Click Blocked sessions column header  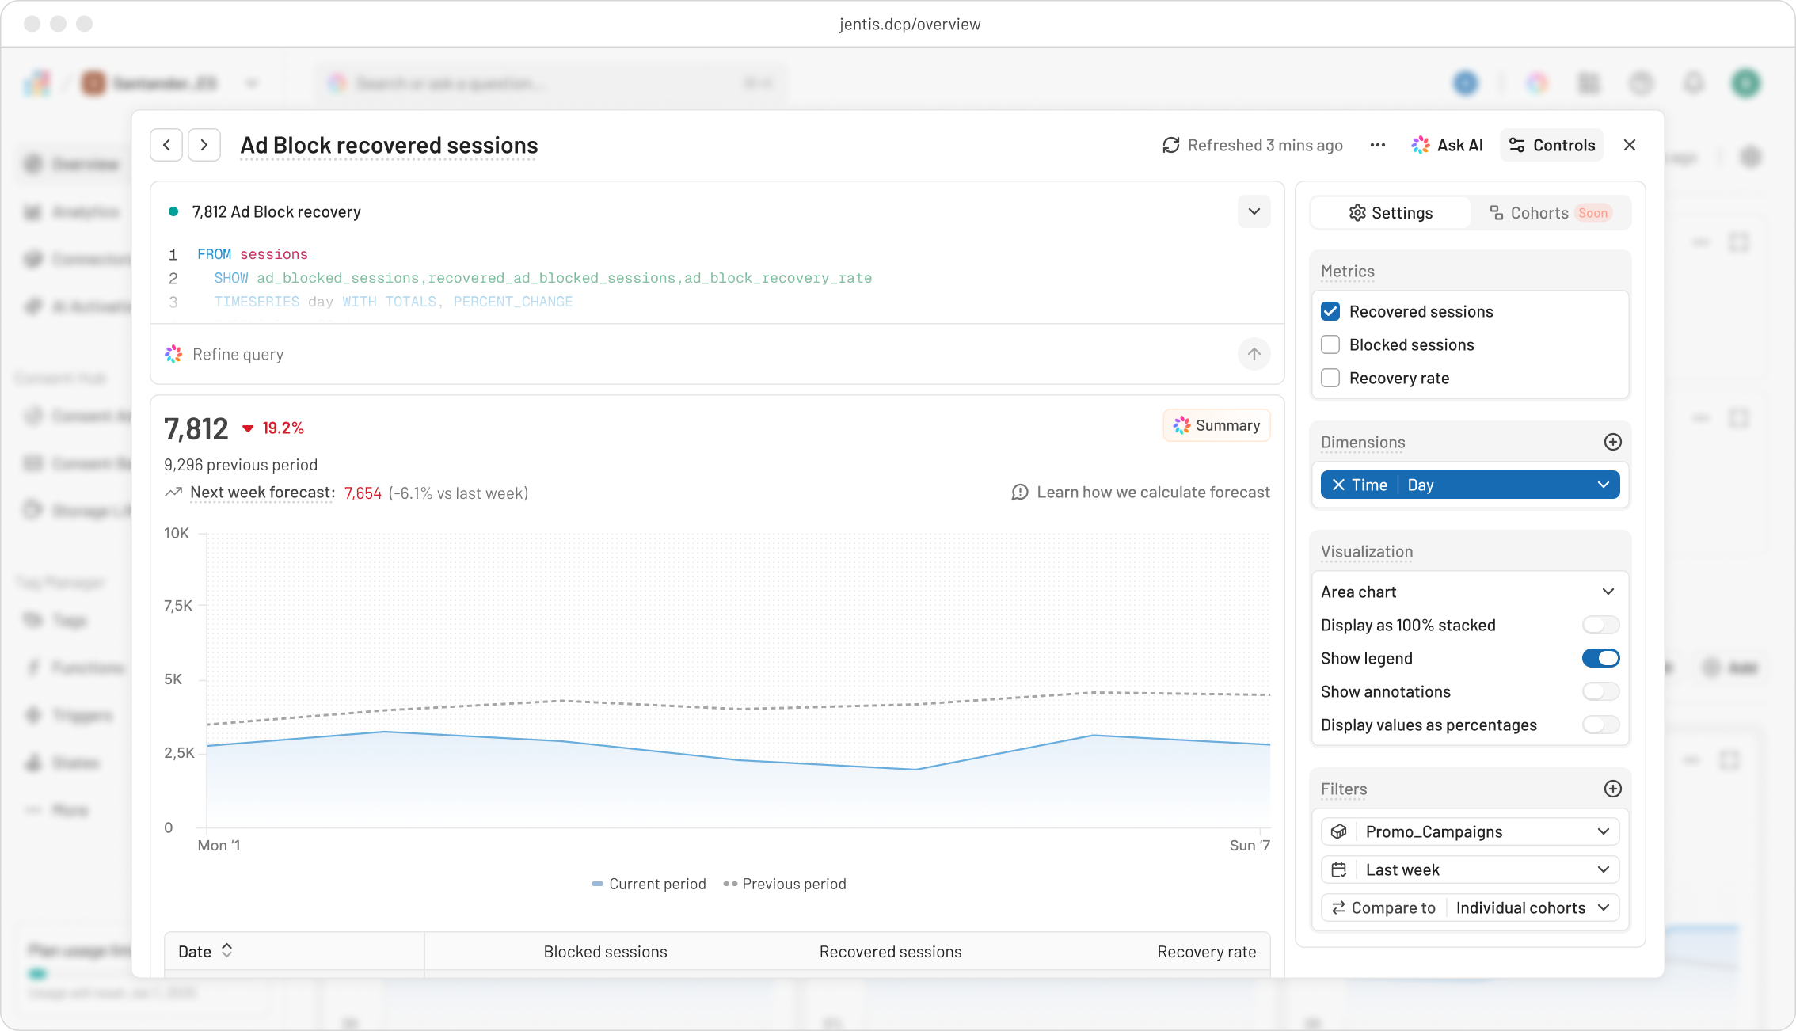tap(605, 952)
